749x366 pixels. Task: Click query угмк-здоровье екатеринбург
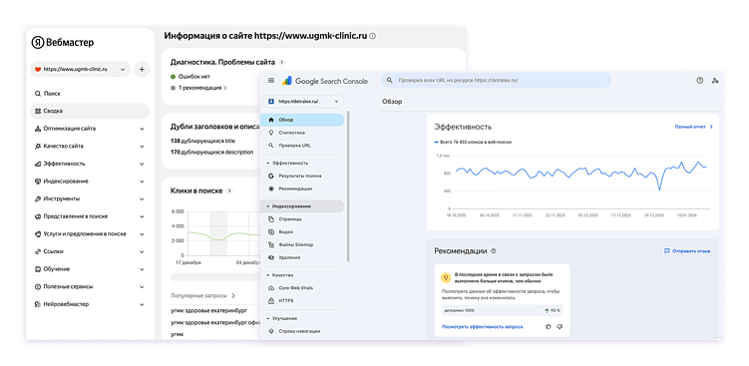(x=209, y=310)
